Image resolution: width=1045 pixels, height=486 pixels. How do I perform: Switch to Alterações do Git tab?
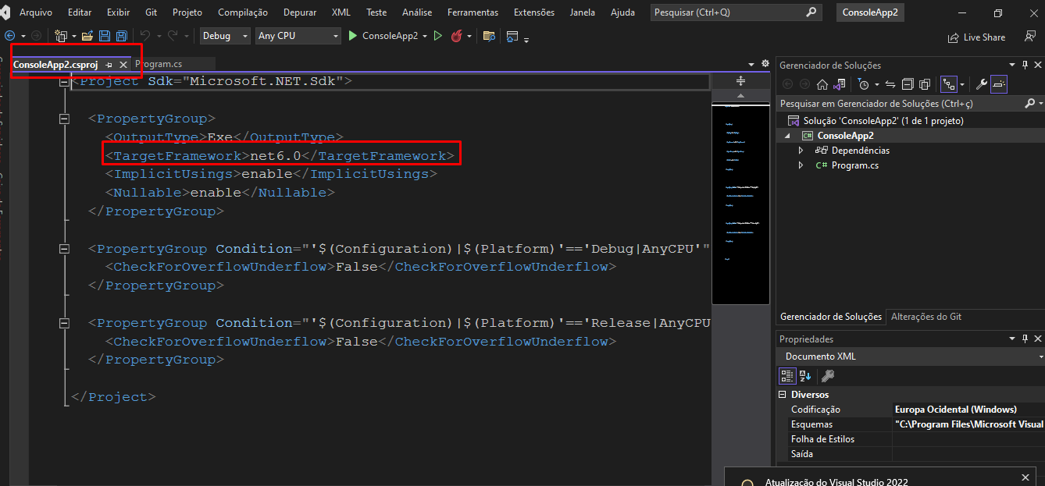click(x=926, y=317)
